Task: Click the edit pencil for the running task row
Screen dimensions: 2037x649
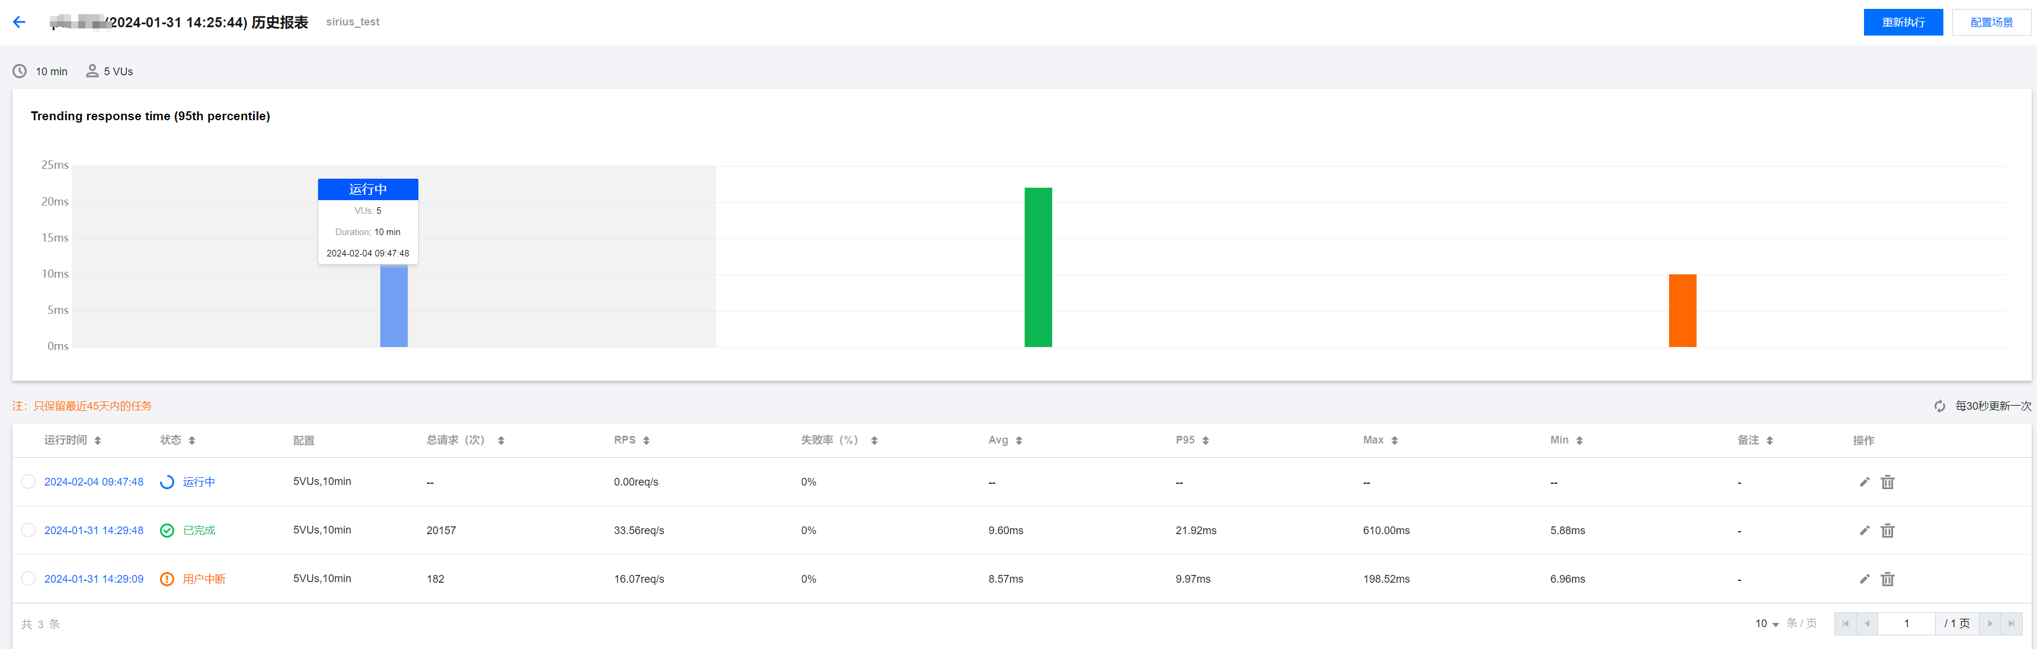Action: pyautogui.click(x=1864, y=482)
